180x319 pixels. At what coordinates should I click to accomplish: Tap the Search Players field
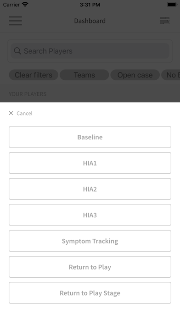coord(90,51)
